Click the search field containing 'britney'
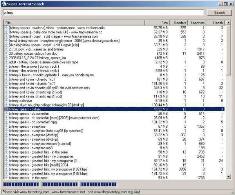 [103, 13]
